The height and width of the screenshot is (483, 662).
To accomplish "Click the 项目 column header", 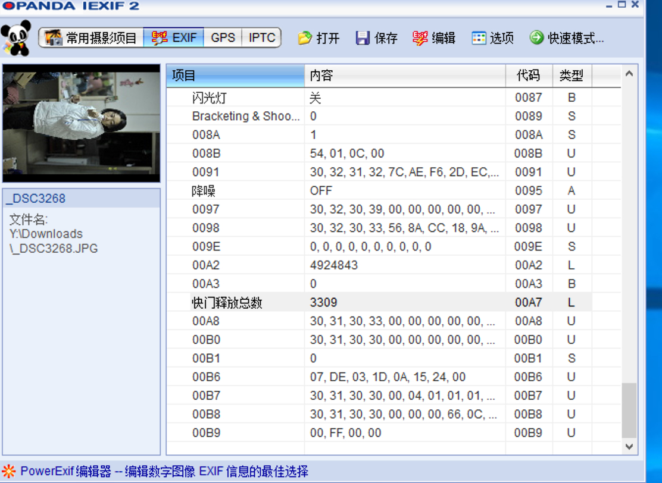I will click(235, 76).
